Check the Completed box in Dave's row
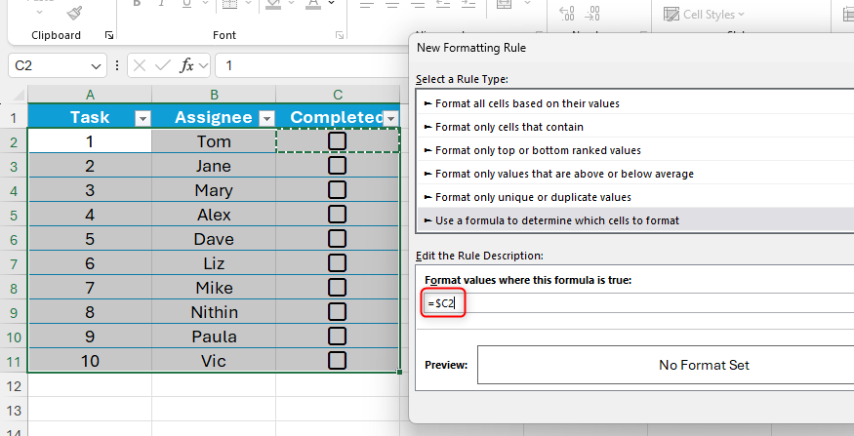This screenshot has width=854, height=436. (338, 239)
